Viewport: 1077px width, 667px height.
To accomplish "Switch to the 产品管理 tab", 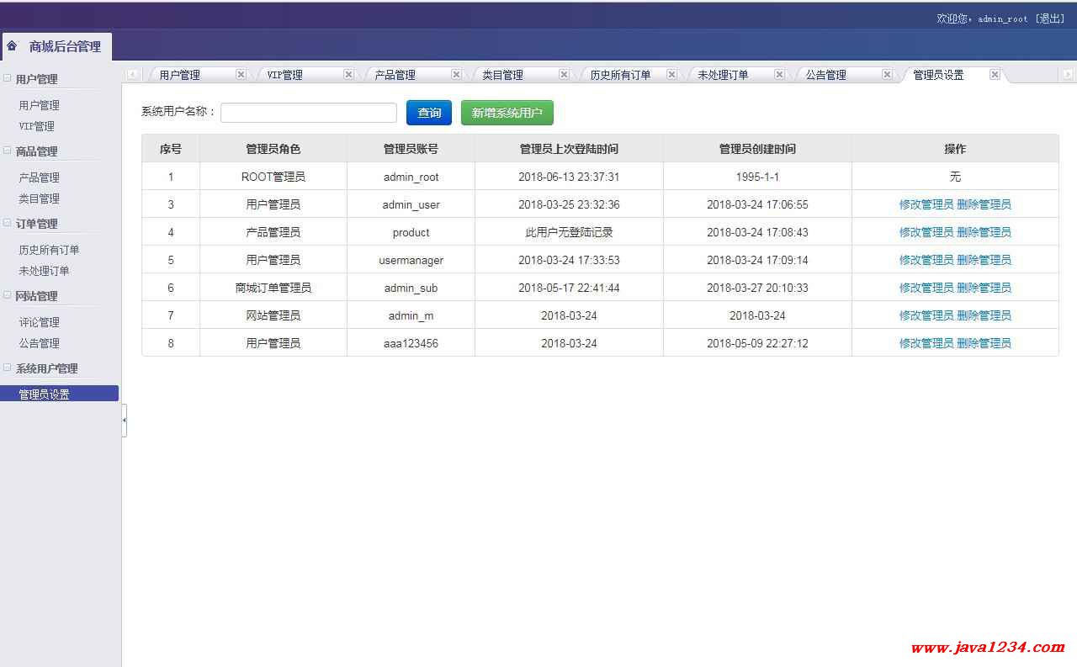I will pos(395,75).
